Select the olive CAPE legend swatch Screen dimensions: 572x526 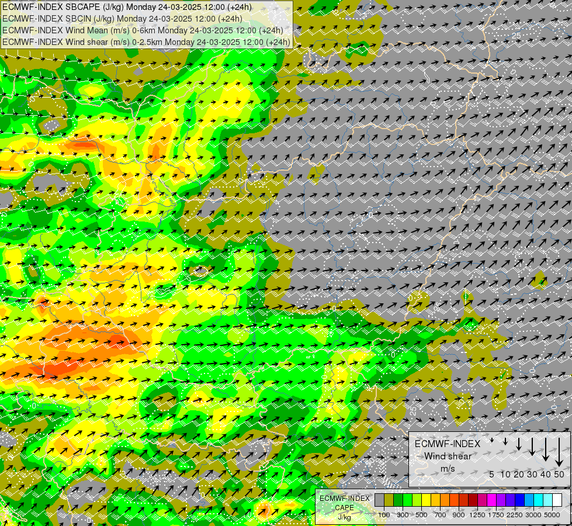(389, 500)
